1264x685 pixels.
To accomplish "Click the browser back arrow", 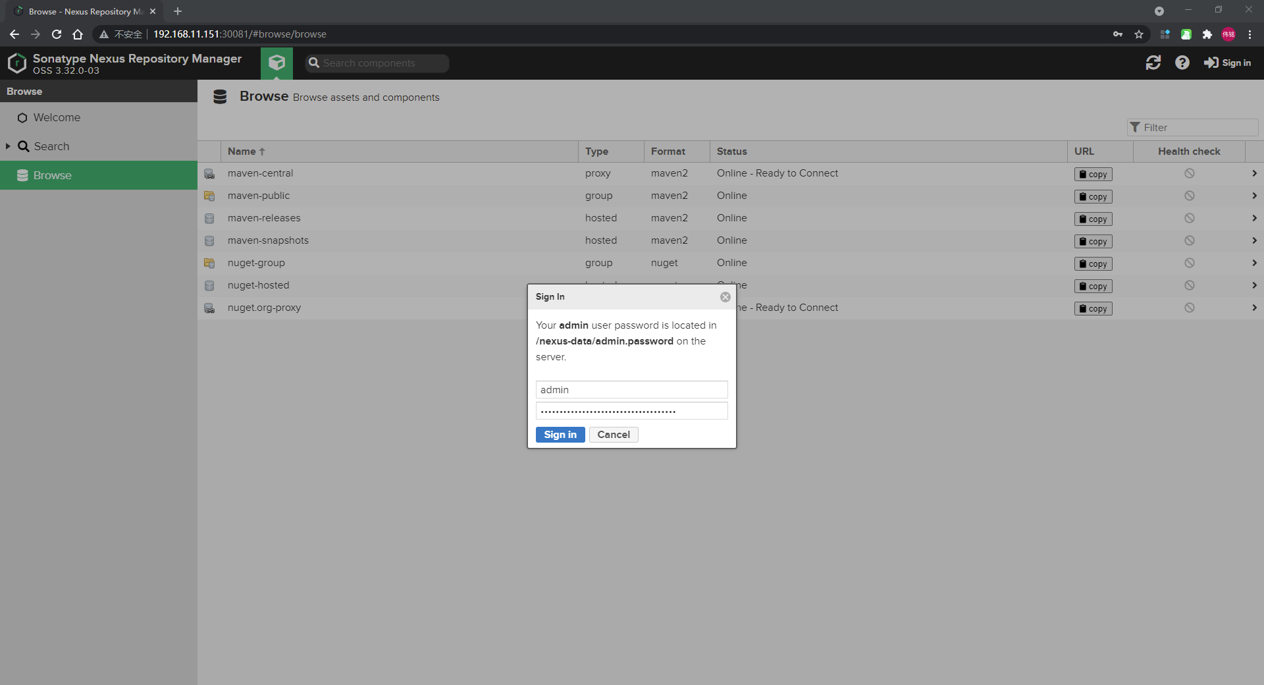I will point(14,34).
